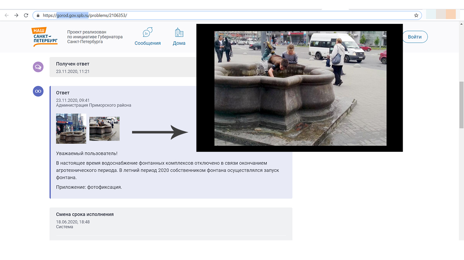
Task: Open the Дома section
Action: pyautogui.click(x=179, y=37)
